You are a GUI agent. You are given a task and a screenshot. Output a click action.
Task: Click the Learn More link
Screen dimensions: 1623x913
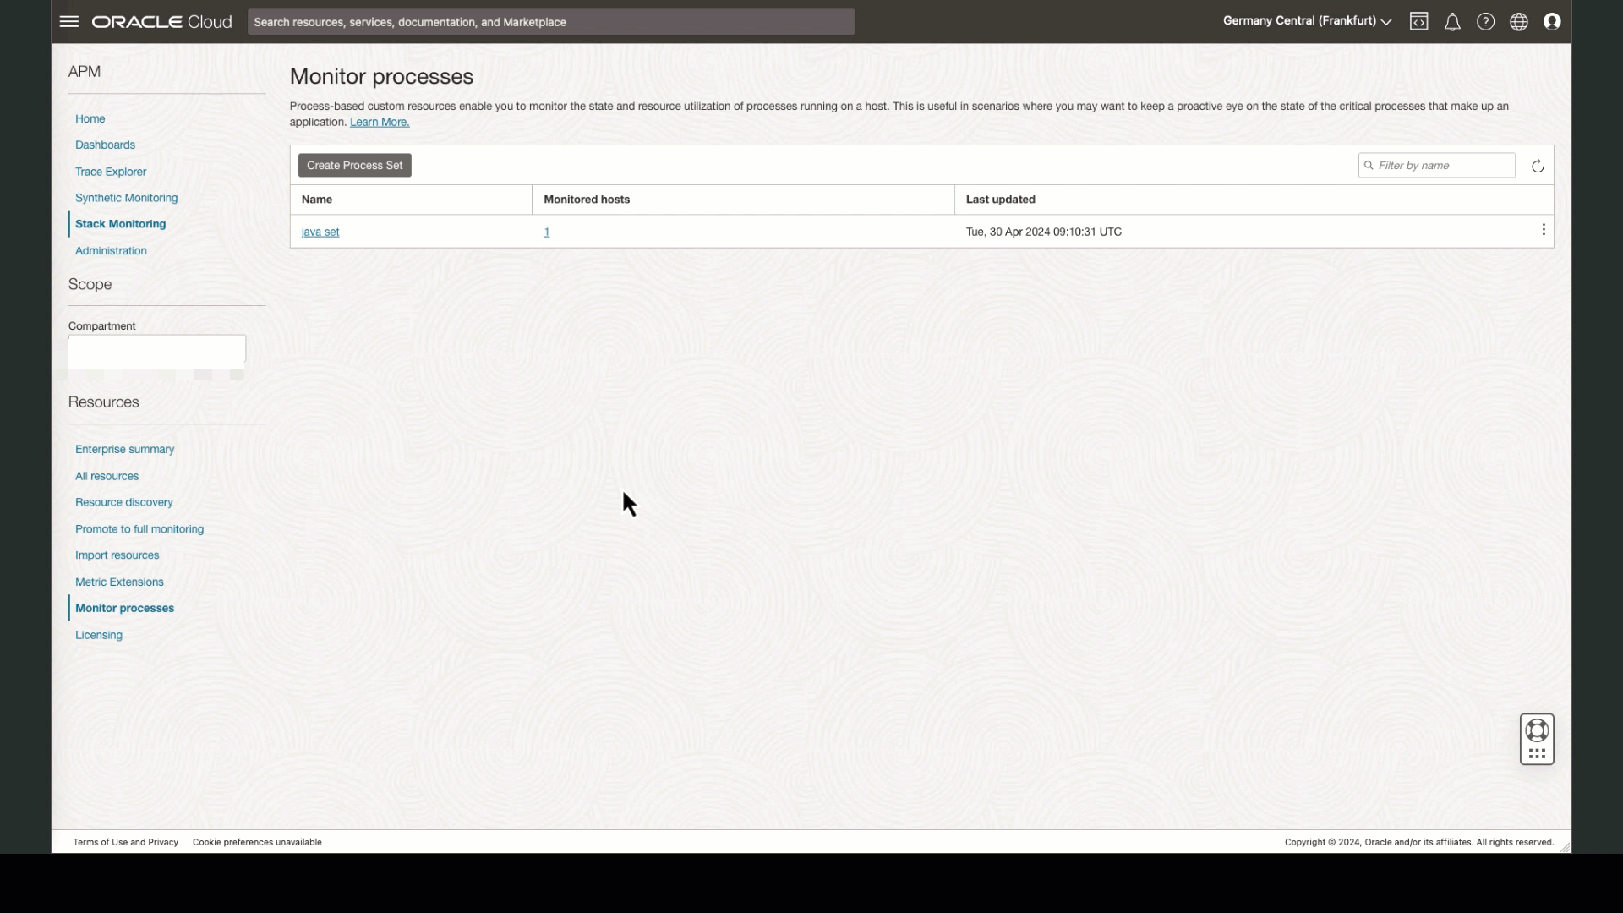pyautogui.click(x=380, y=123)
